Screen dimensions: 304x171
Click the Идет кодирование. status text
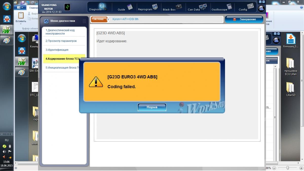point(112,41)
